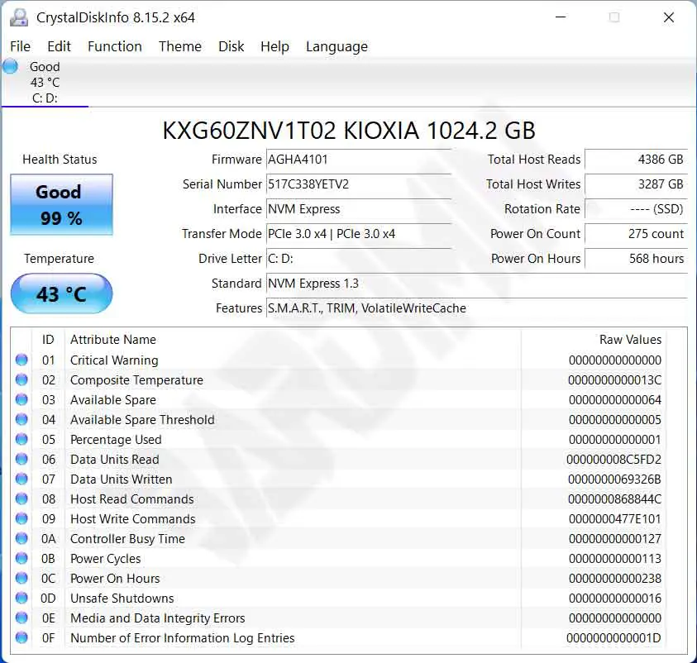697x663 pixels.
Task: Click raw value 00000000000064
Action: (x=615, y=400)
